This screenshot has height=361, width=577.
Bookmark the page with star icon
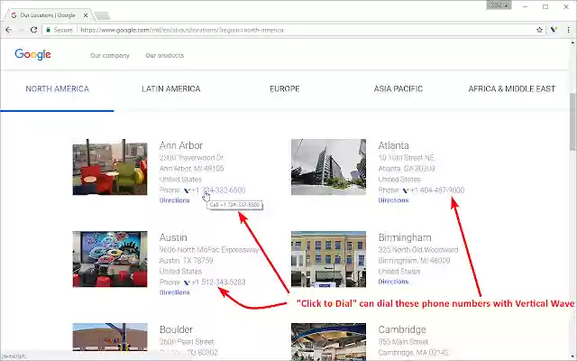(539, 30)
